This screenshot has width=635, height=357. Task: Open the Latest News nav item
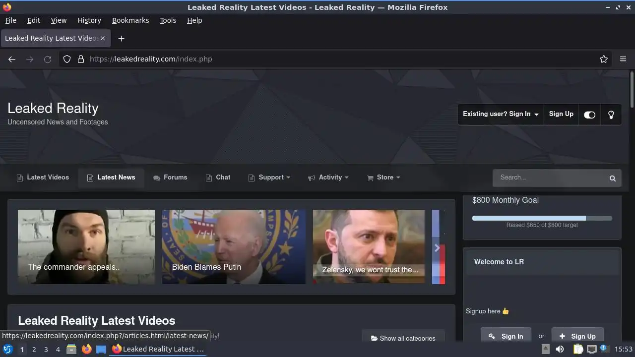click(111, 178)
